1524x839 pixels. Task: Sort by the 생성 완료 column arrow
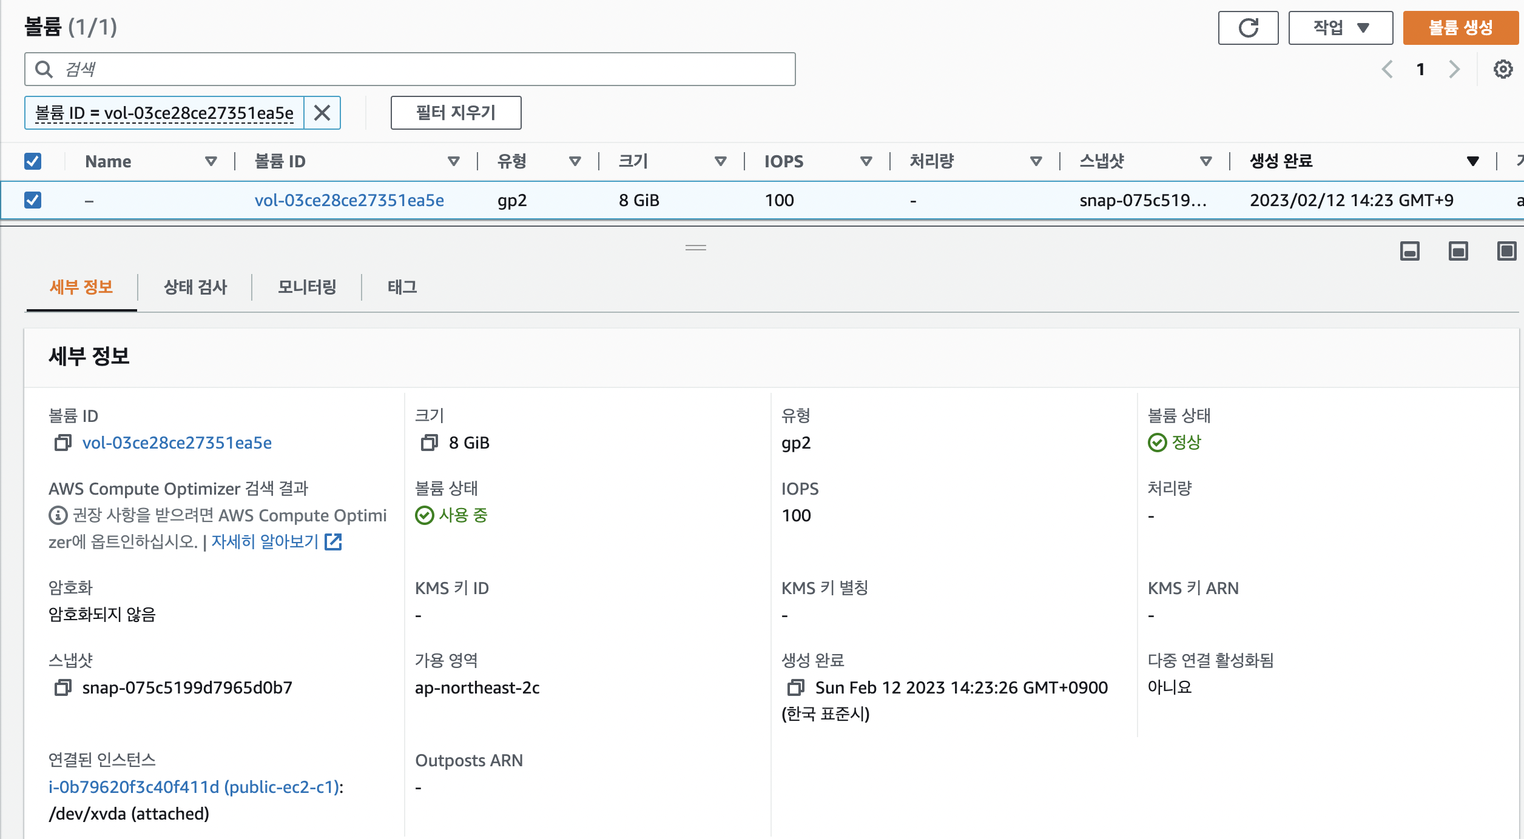tap(1472, 161)
